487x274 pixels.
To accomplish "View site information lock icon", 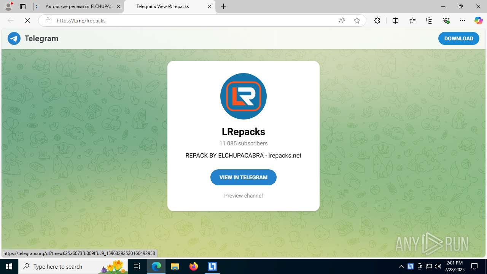I will (x=48, y=21).
